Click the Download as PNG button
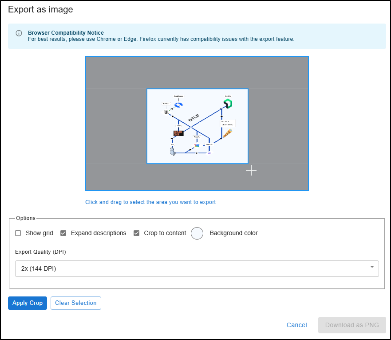 [352, 325]
